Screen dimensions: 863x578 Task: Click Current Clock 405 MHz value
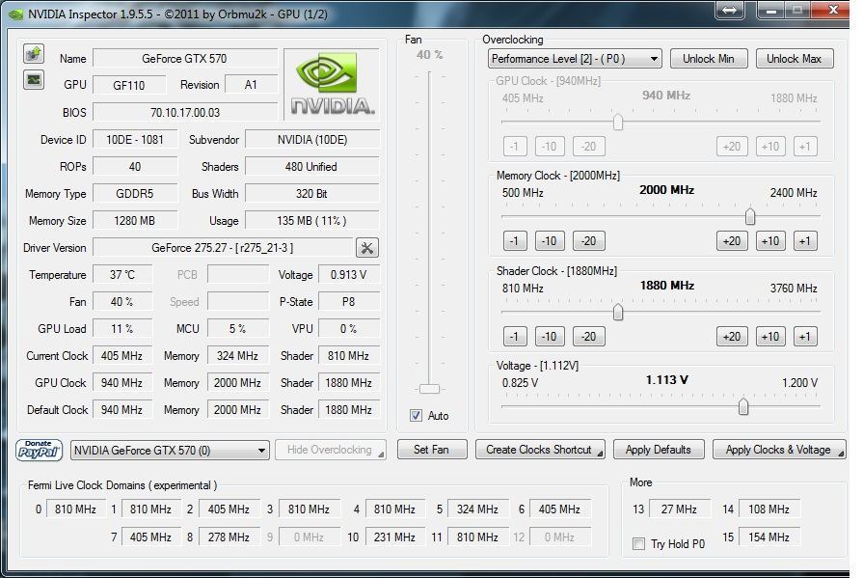point(122,355)
